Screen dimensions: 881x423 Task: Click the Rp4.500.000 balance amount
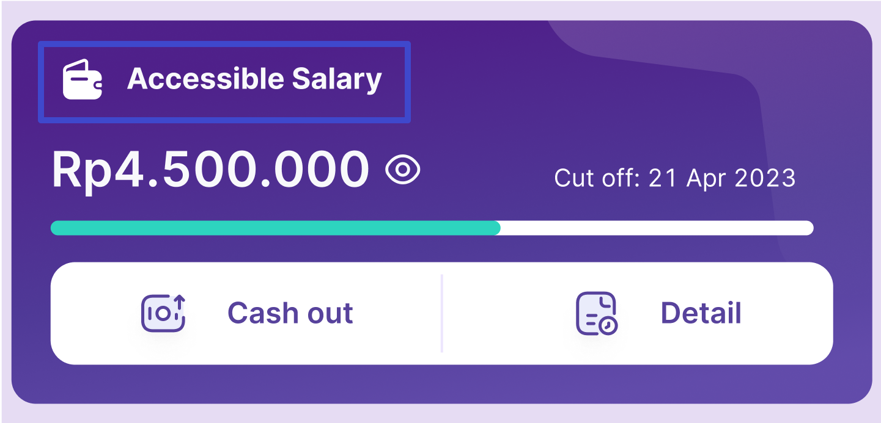coord(210,170)
